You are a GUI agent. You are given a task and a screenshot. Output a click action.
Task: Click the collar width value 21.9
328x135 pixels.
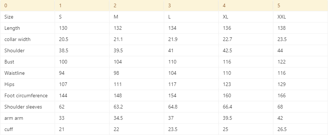[x=191, y=39]
